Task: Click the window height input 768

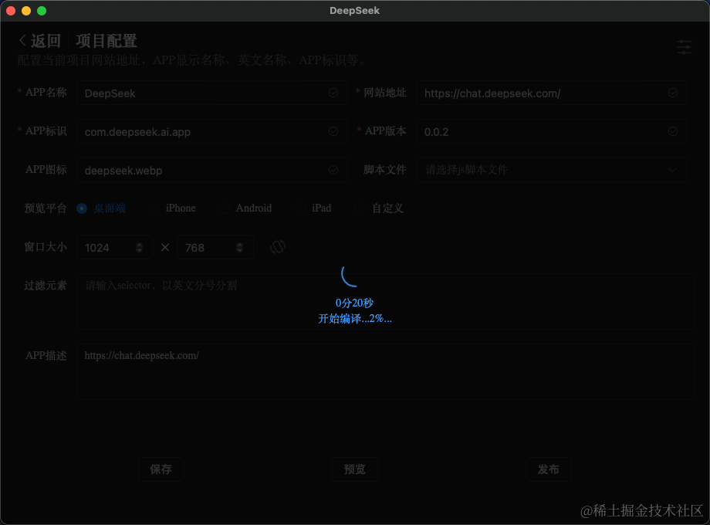Action: (215, 247)
